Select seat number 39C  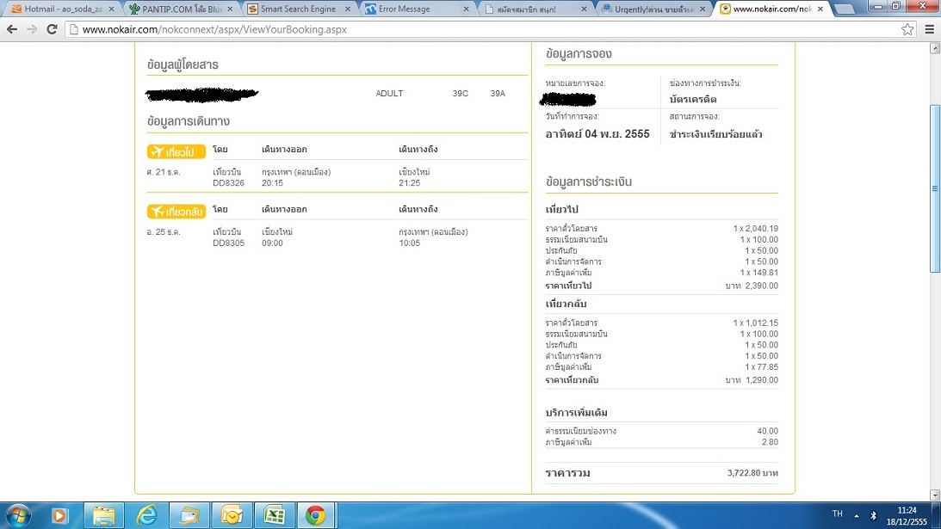(461, 94)
